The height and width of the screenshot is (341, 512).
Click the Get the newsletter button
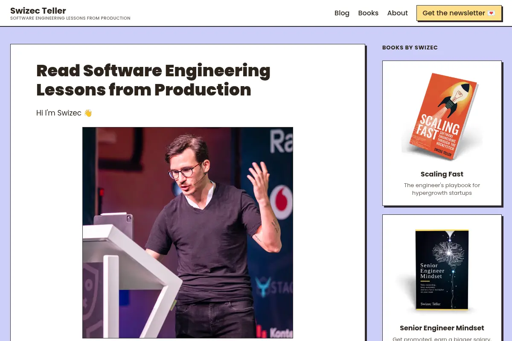[459, 13]
